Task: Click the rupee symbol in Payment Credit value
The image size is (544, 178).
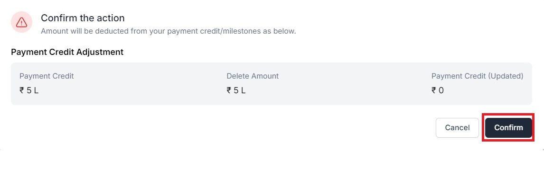Action: [21, 90]
